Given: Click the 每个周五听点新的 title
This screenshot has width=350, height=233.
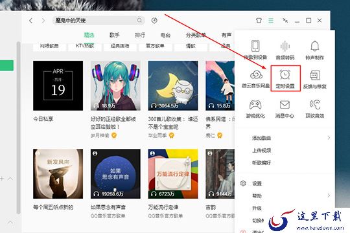Looking at the screenshot, I should point(53,207).
